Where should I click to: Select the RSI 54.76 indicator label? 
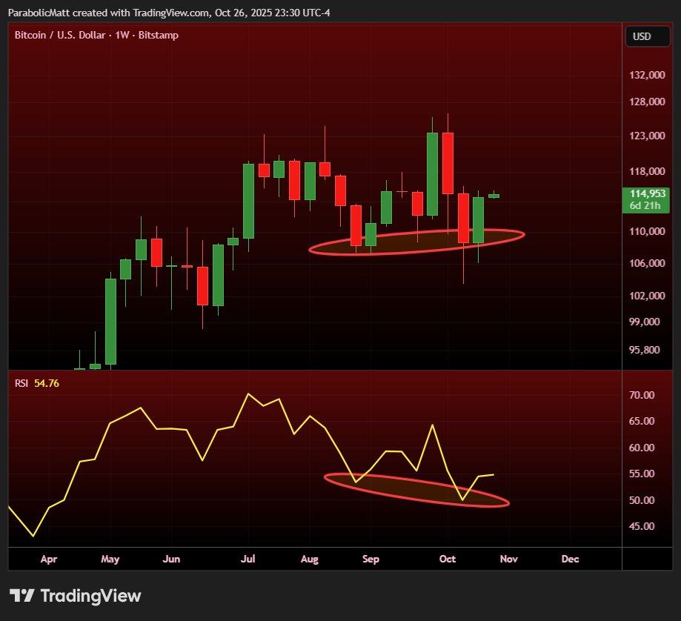37,383
